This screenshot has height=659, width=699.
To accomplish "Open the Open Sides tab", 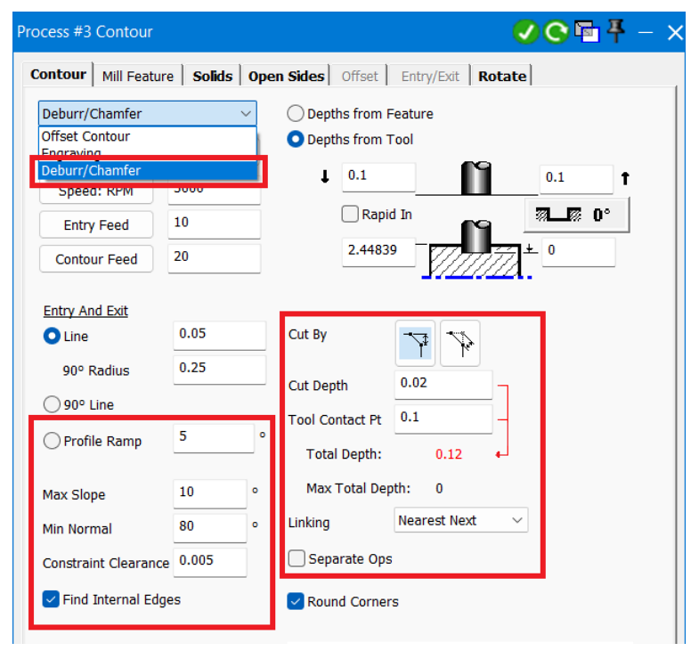I will (286, 77).
